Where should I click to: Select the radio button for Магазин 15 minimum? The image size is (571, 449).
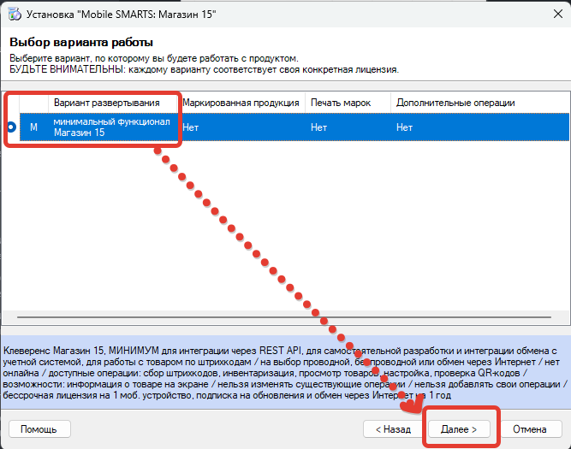(11, 127)
